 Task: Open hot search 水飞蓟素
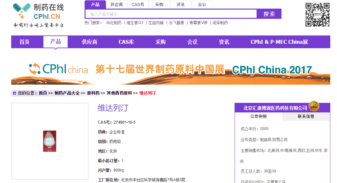176,23
